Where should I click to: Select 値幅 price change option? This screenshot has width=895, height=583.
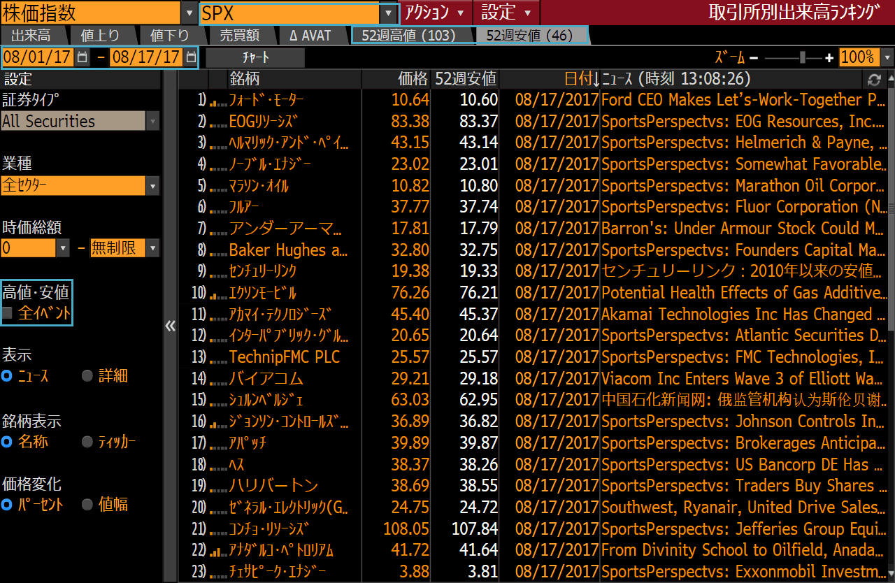tap(87, 505)
